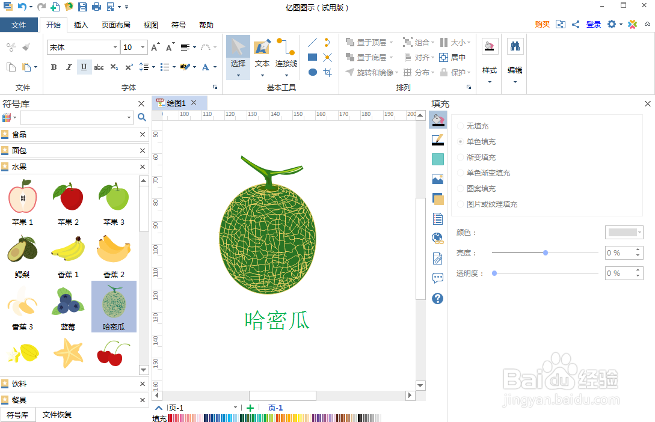The width and height of the screenshot is (655, 422).
Task: Select the 苹果 1 symbol thumbnail
Action: 23,201
